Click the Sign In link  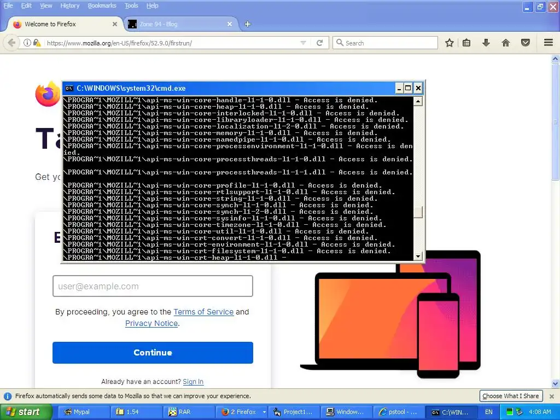point(193,381)
